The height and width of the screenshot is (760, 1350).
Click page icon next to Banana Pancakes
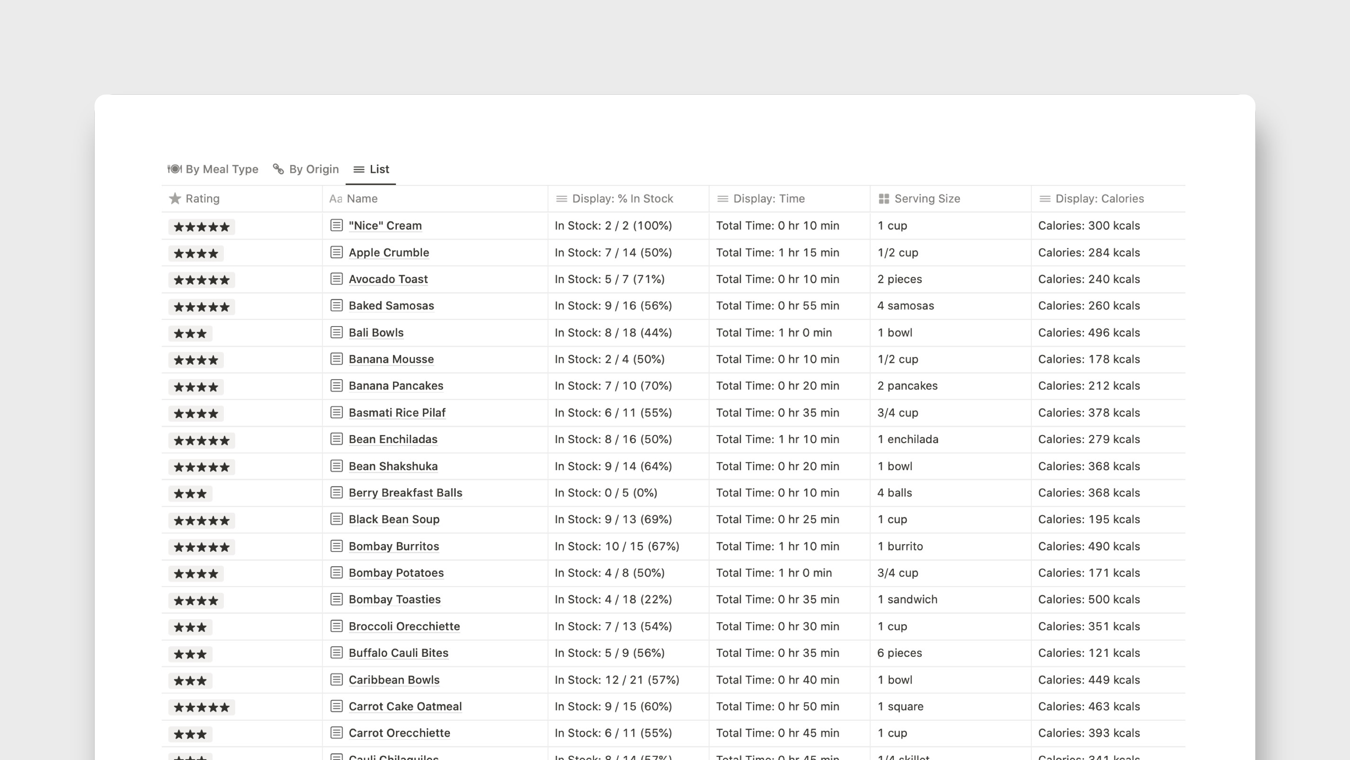tap(336, 385)
